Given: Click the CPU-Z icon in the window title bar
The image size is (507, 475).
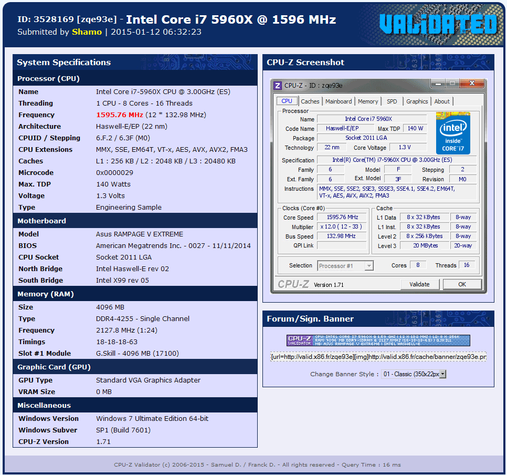Looking at the screenshot, I should click(278, 85).
